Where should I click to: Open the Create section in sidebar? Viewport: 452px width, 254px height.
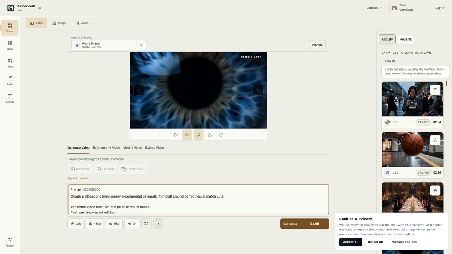point(10,28)
